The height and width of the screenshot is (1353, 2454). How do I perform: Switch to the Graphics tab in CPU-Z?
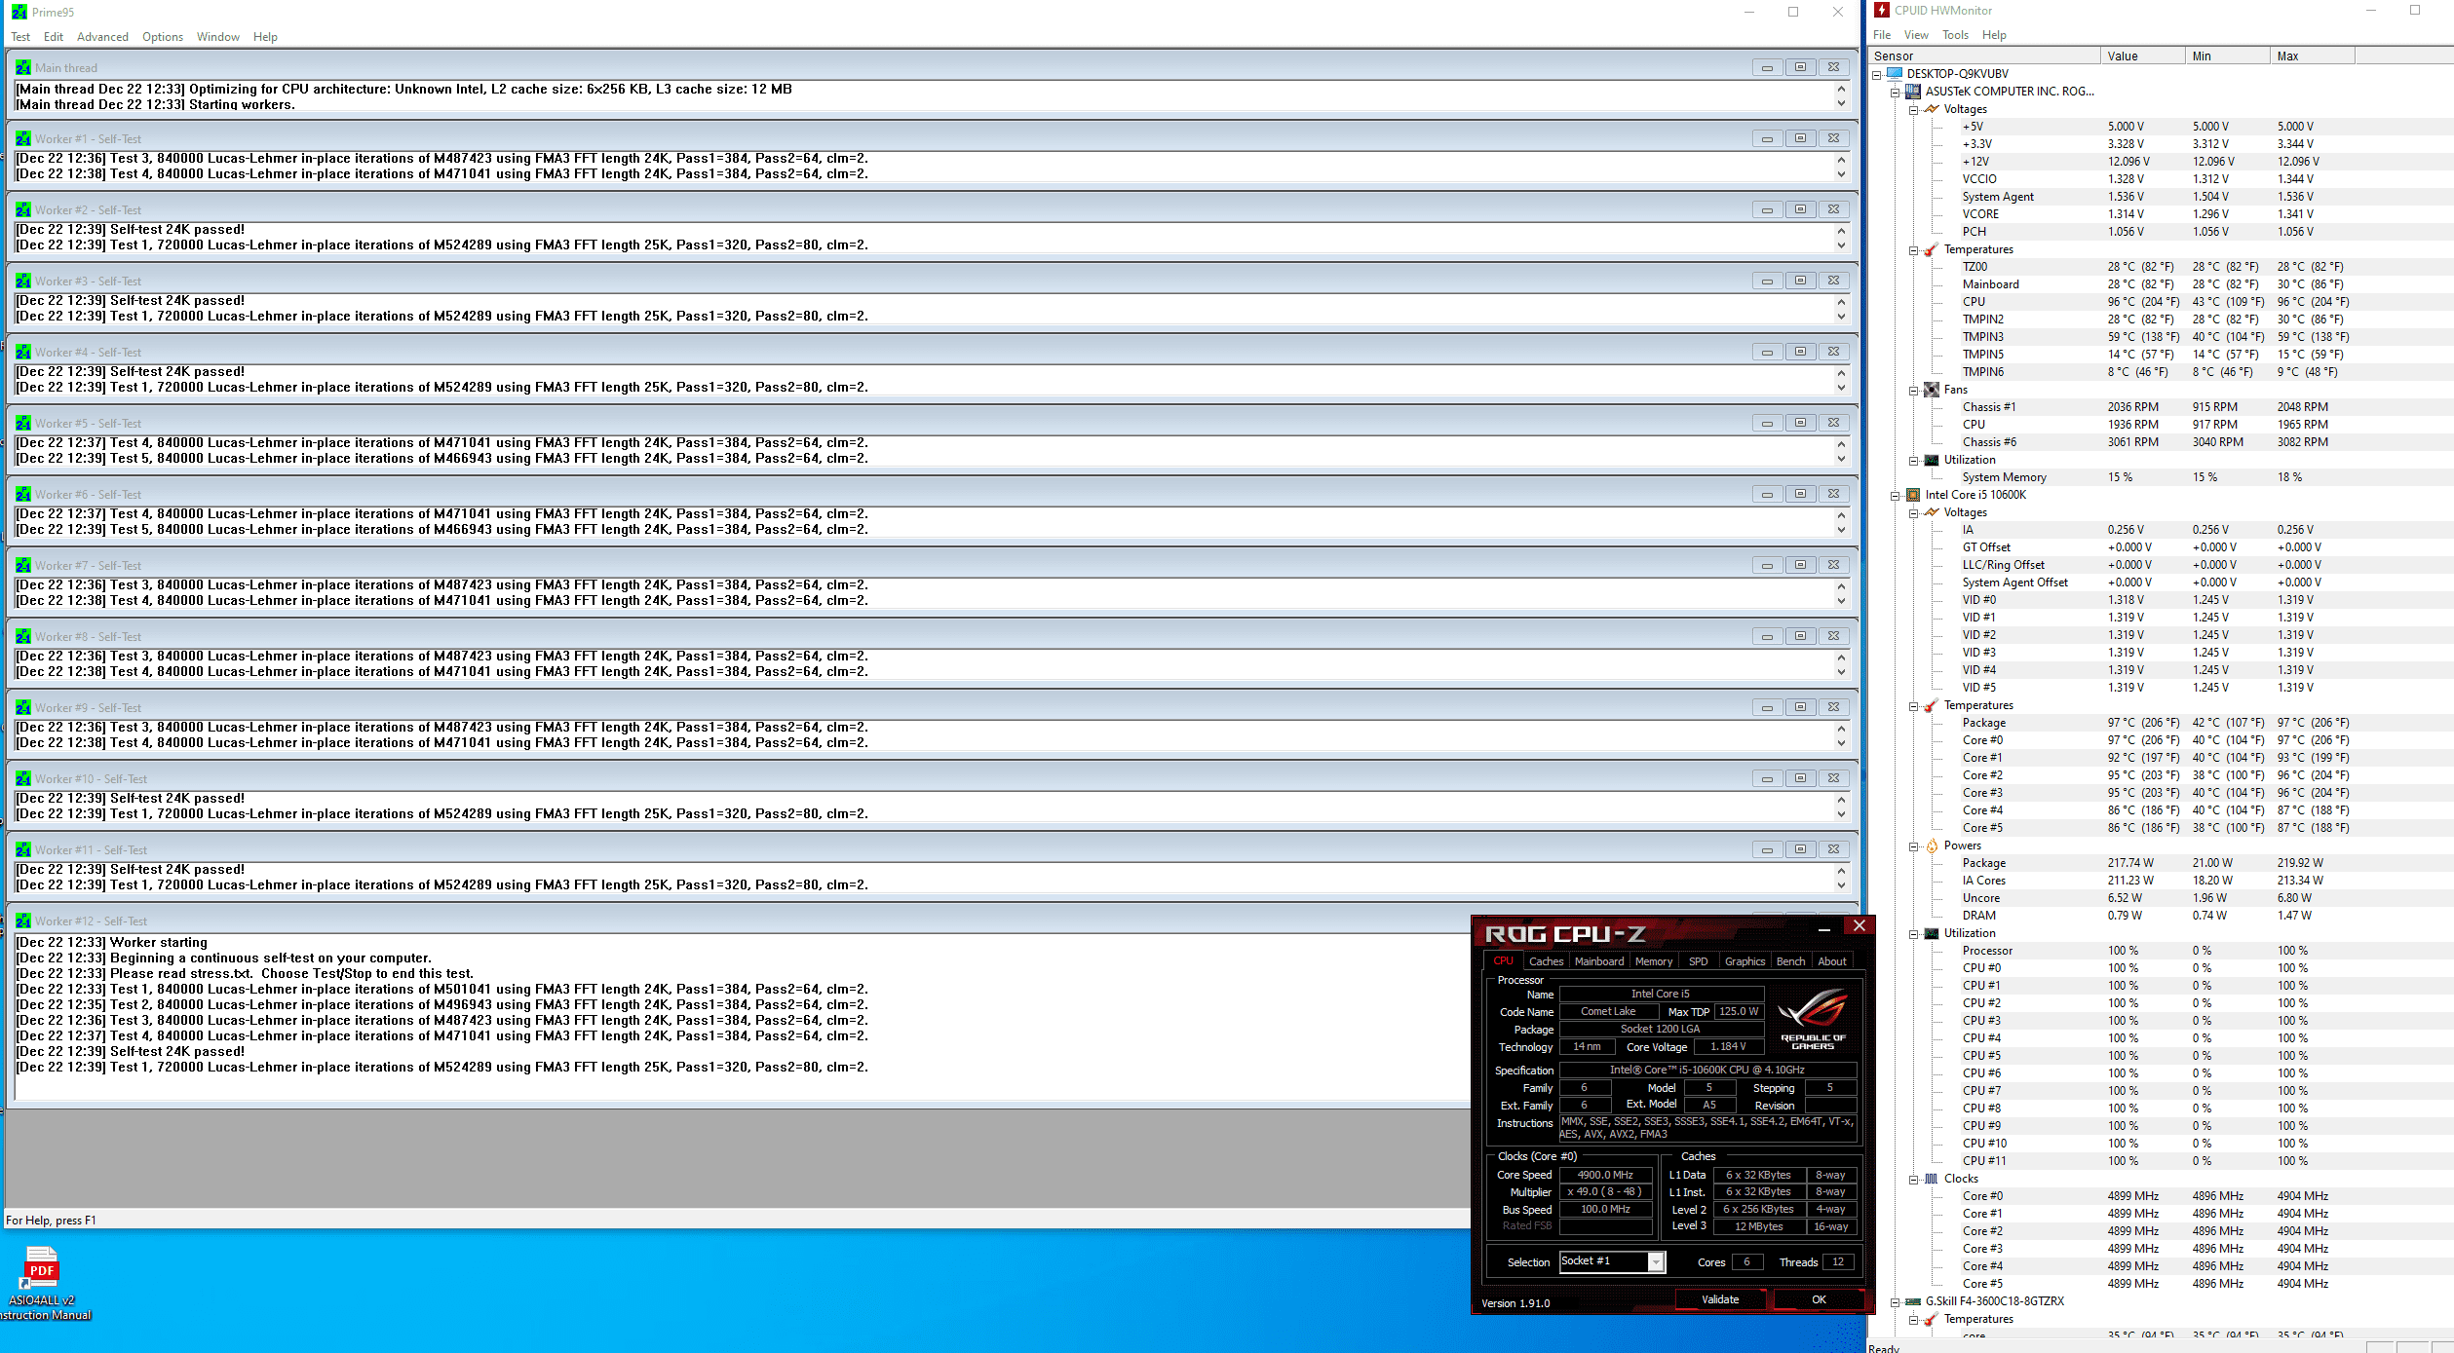click(1745, 961)
